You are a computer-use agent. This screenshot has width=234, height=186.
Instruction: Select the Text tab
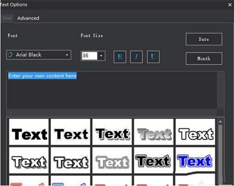pos(7,18)
